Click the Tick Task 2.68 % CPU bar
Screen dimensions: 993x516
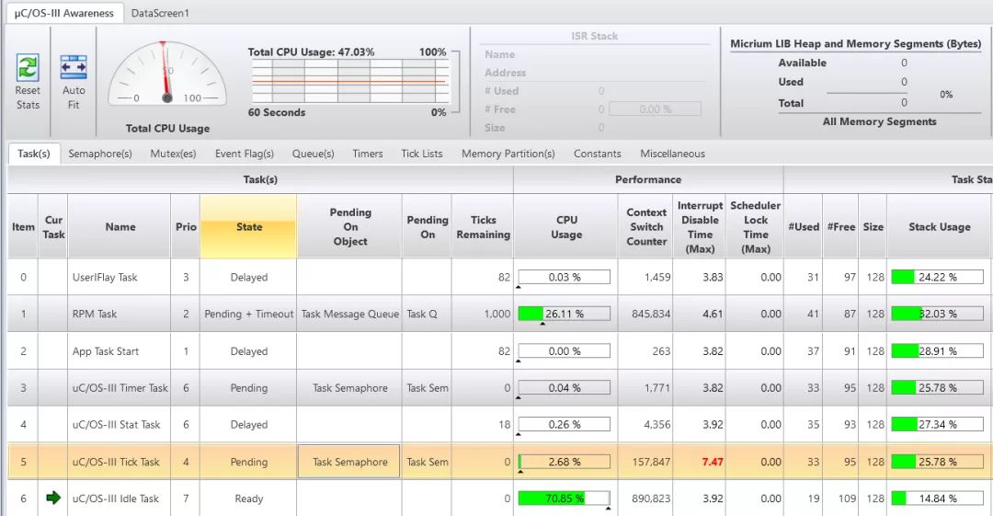[565, 462]
